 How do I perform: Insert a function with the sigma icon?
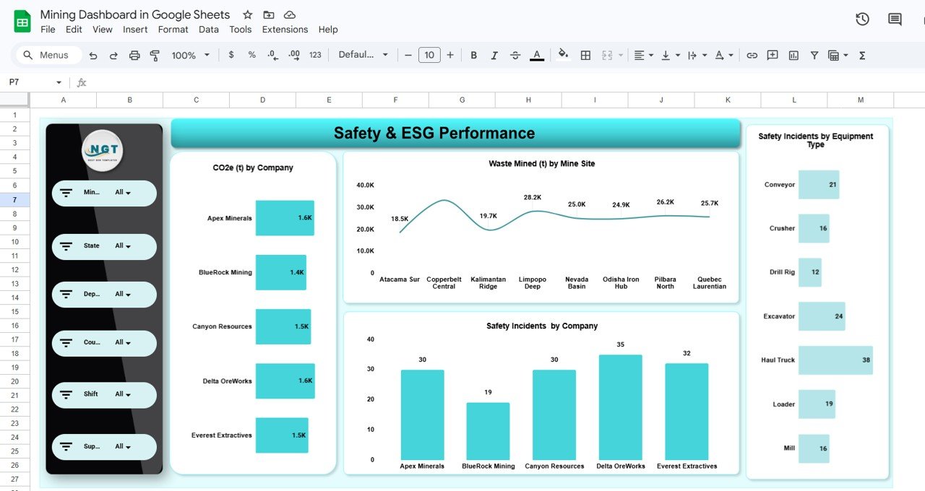[861, 55]
